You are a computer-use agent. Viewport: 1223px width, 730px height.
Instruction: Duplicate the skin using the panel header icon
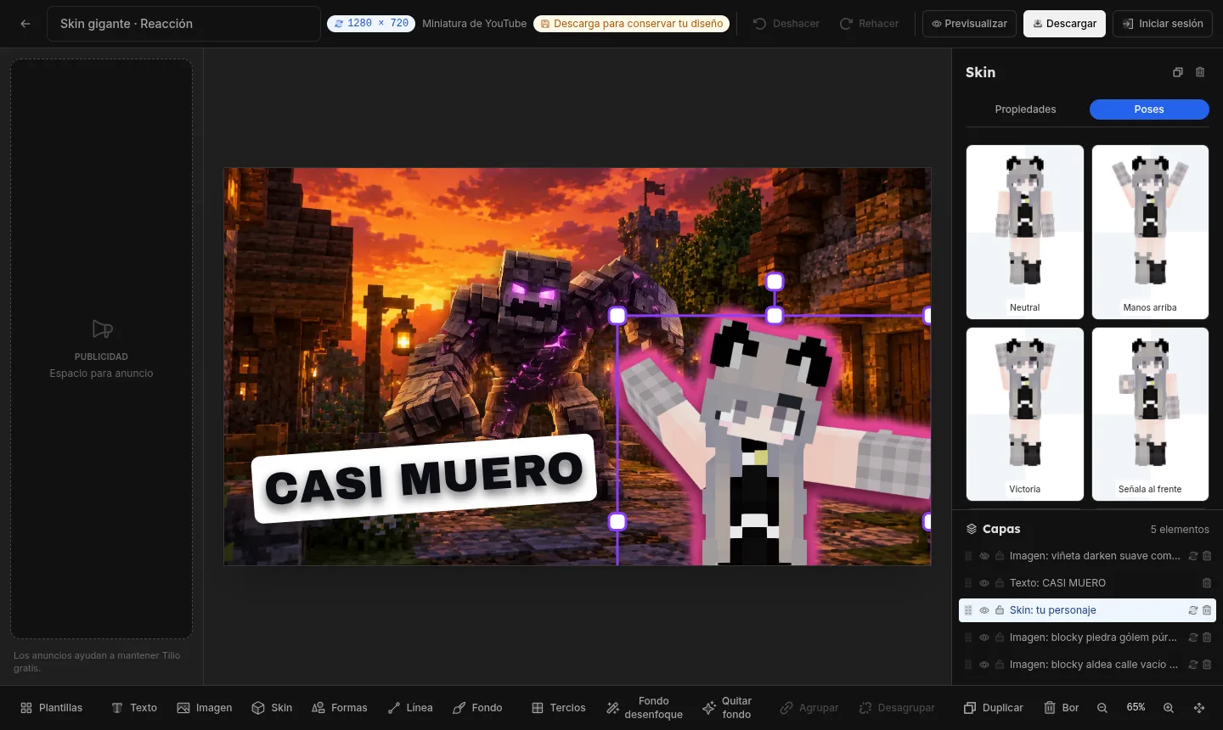point(1178,72)
